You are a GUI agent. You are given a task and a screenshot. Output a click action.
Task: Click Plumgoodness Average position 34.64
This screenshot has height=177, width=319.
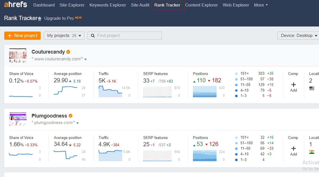(x=61, y=144)
